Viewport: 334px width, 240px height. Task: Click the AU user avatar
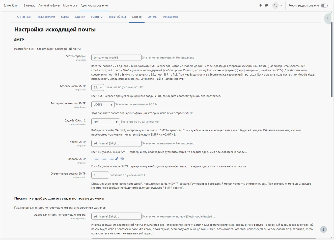click(275, 5)
